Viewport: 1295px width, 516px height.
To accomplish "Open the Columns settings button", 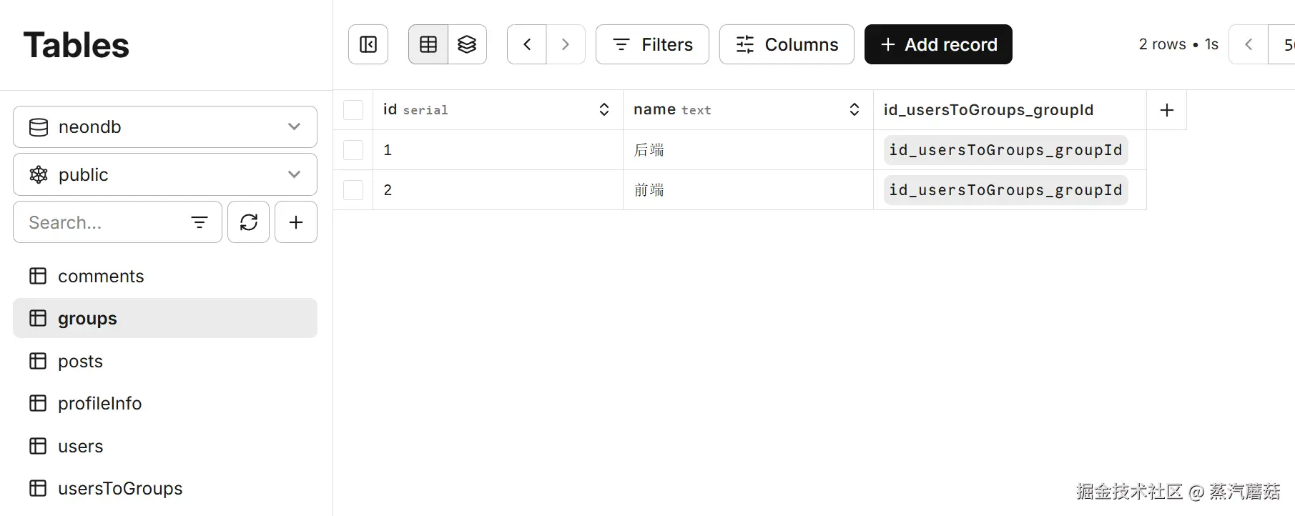I will click(787, 44).
